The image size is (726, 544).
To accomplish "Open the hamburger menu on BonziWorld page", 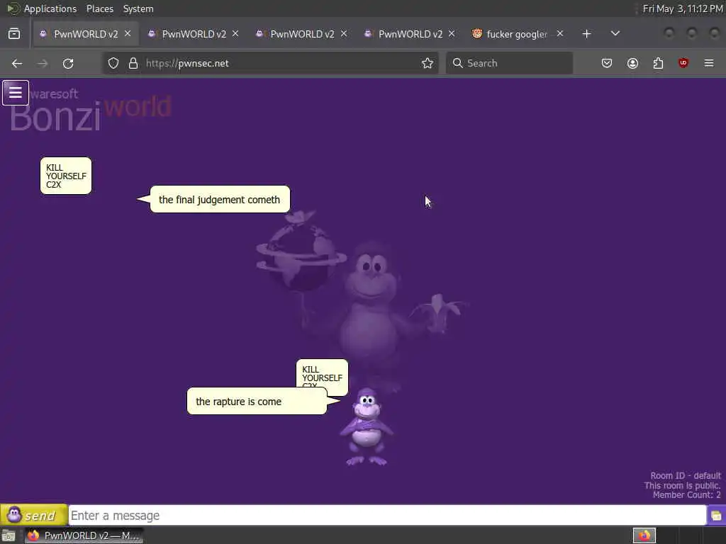I will 16,93.
